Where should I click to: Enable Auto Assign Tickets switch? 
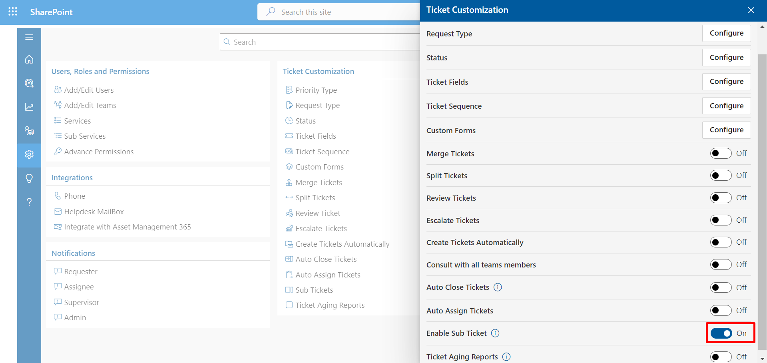click(x=721, y=311)
